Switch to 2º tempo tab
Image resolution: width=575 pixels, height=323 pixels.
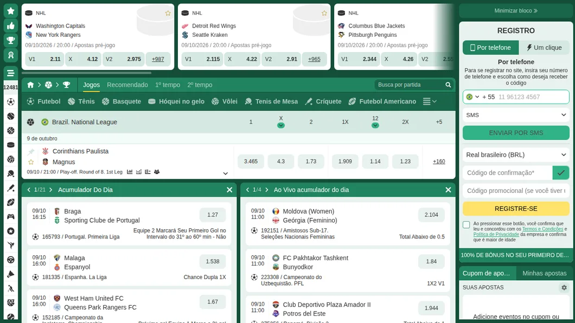[x=200, y=85]
